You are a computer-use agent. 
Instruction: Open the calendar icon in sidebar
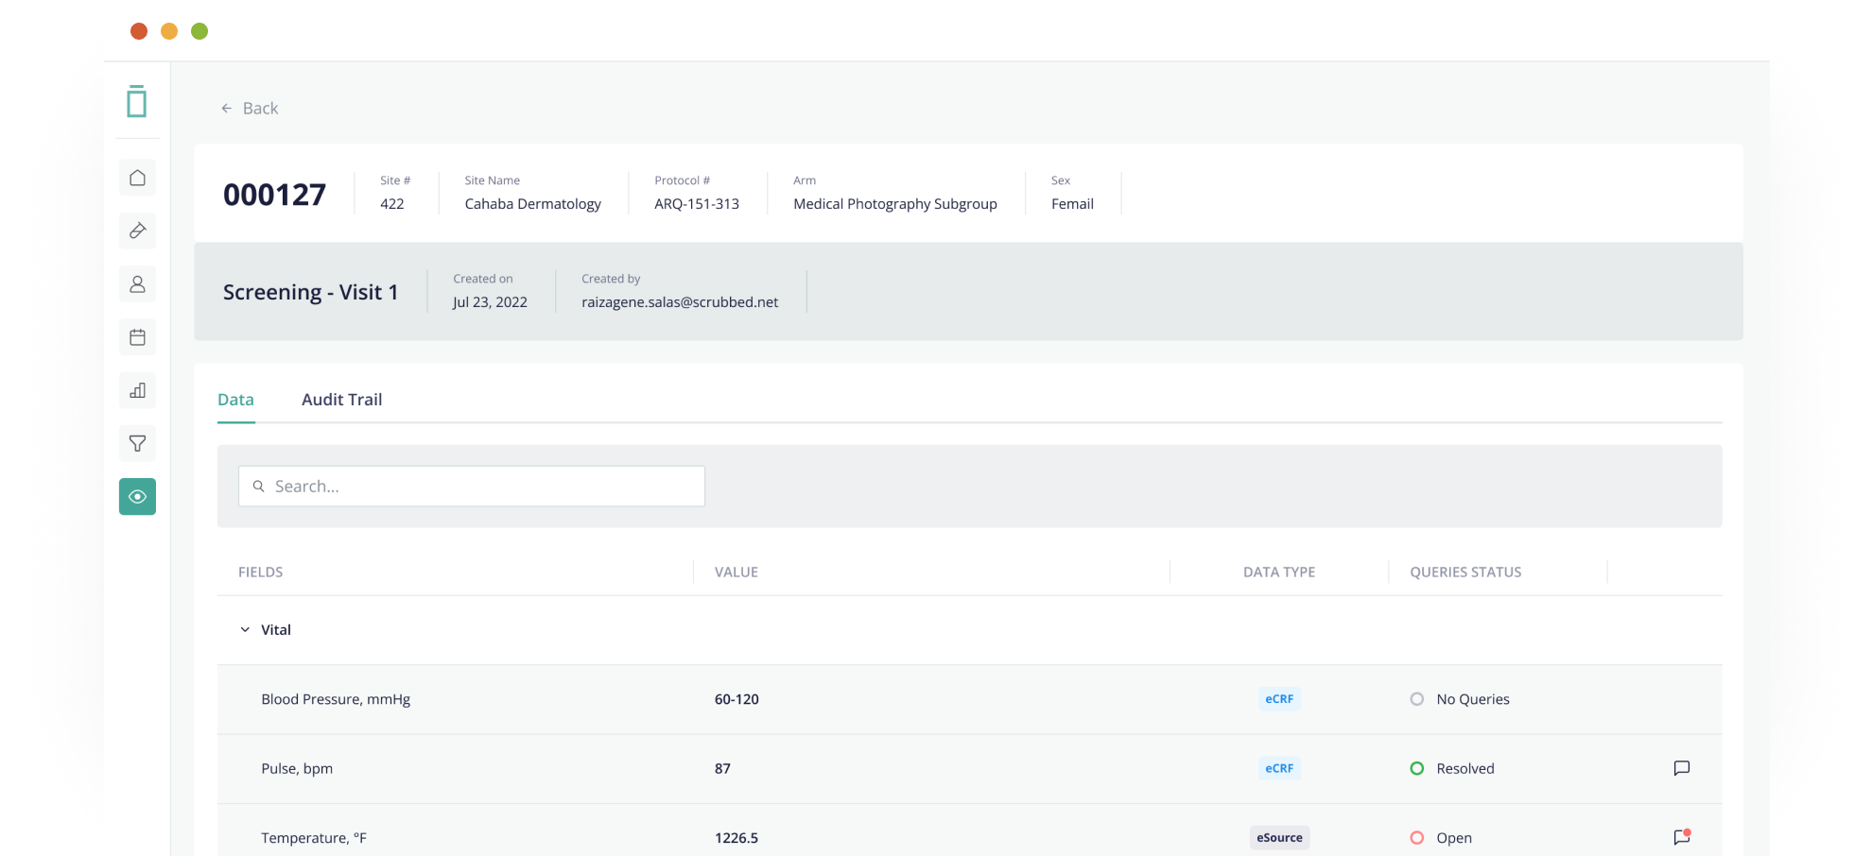tap(137, 337)
